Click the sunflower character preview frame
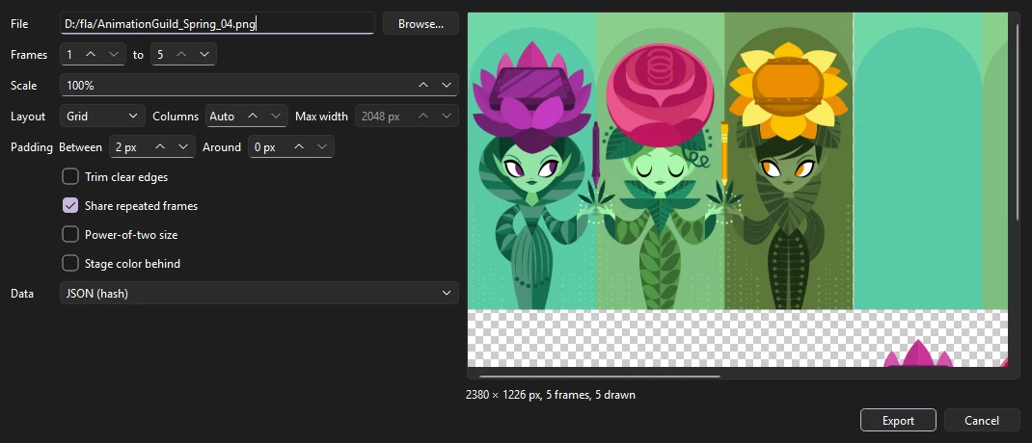The height and width of the screenshot is (443, 1032). [789, 161]
